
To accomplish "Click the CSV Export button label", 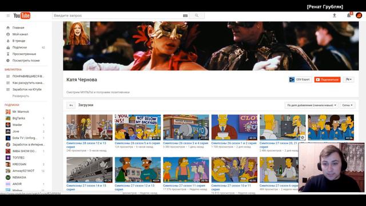I will point(303,80).
